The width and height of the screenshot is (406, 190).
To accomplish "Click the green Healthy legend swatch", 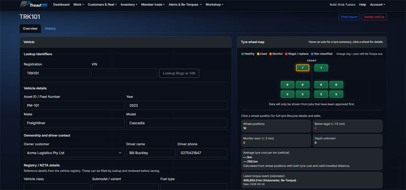I will (242, 54).
